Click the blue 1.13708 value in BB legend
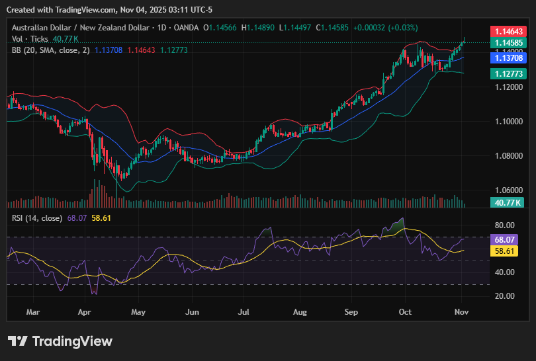 [x=109, y=50]
